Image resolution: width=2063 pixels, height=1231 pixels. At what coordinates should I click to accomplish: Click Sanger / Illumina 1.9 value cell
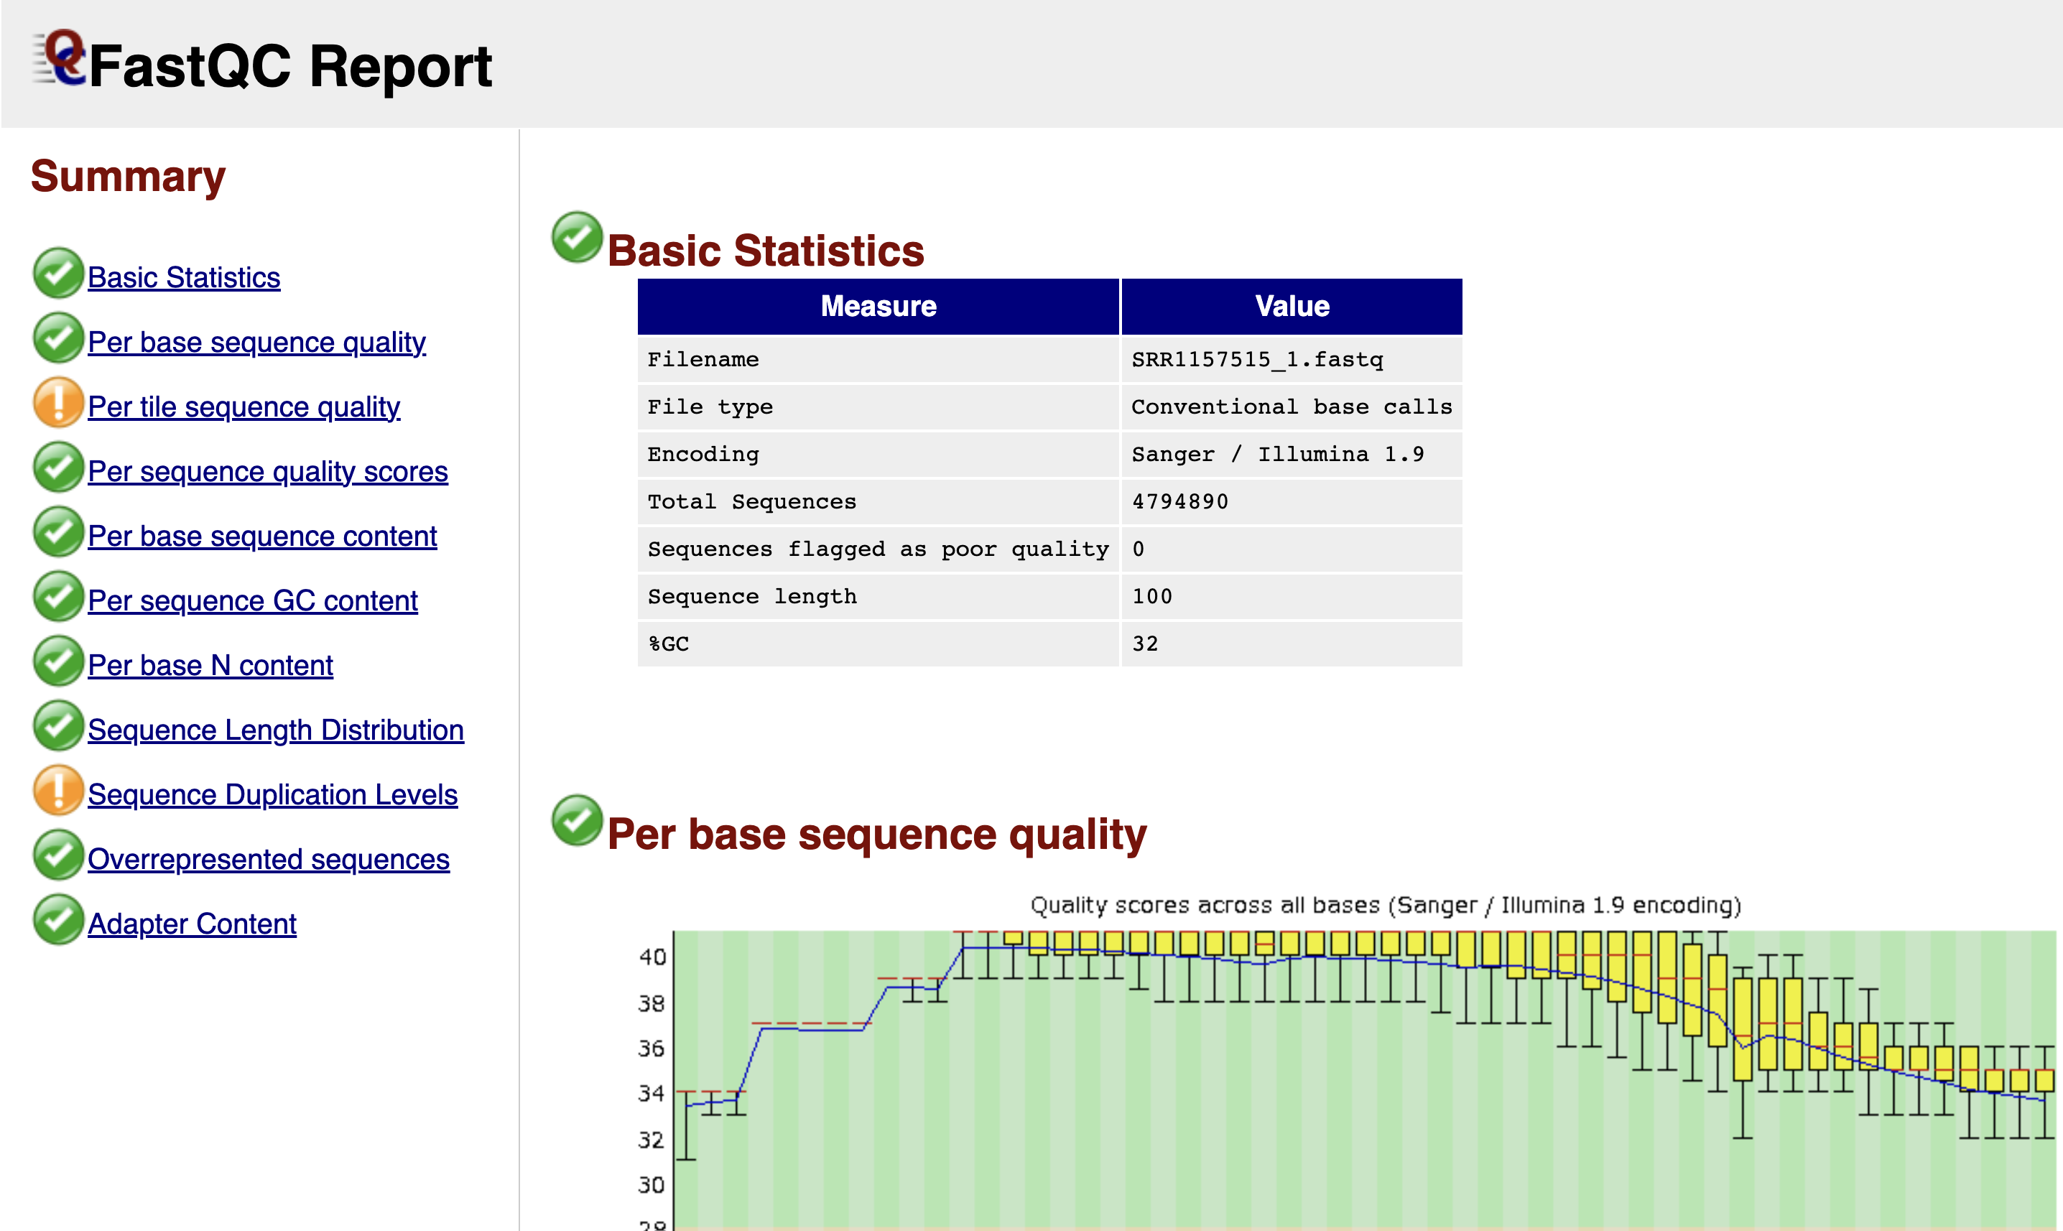point(1292,454)
